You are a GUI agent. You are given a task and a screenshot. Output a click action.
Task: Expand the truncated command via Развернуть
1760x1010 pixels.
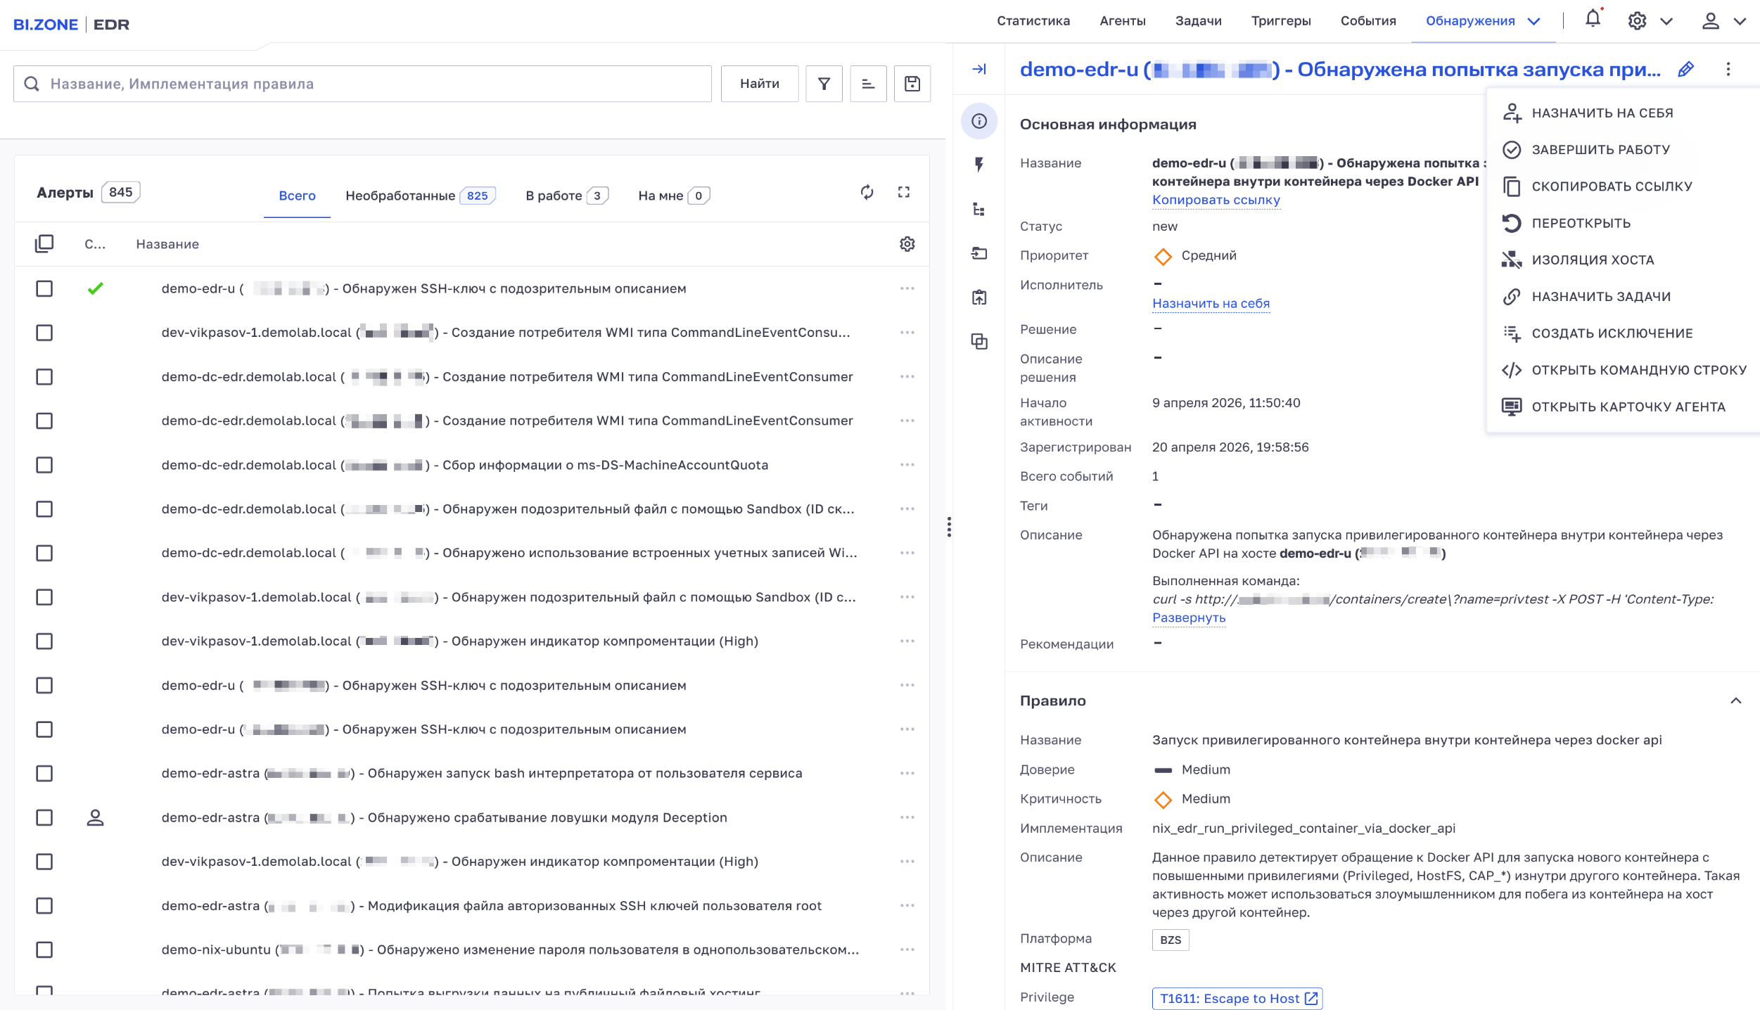point(1189,618)
